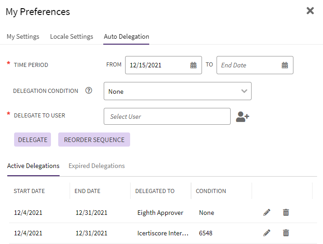323x244 pixels.
Task: Close the My Preferences dialog
Action: coord(310,11)
